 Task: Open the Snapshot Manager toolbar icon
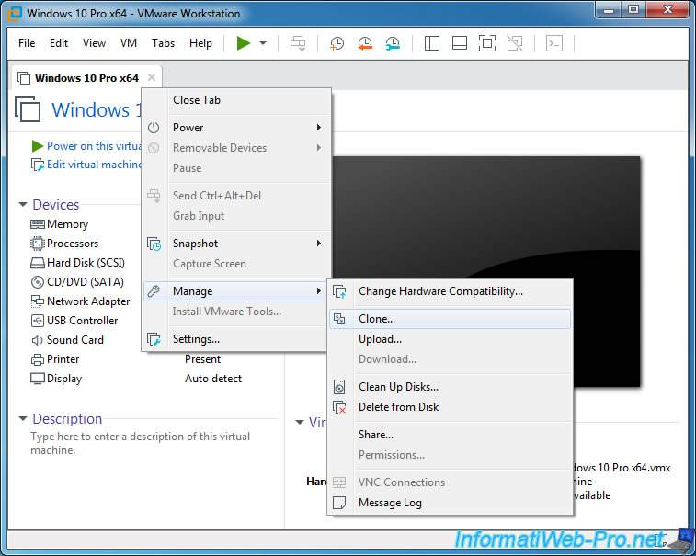(x=393, y=43)
